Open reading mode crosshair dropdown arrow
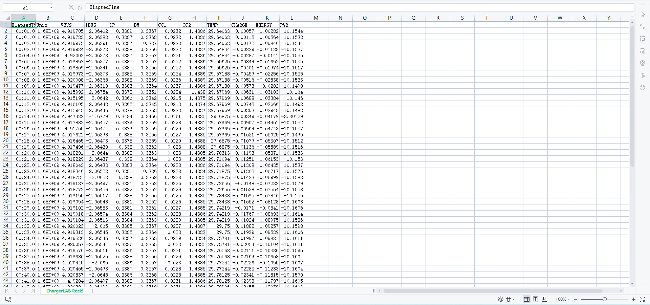The height and width of the screenshot is (305, 650). coord(514,299)
